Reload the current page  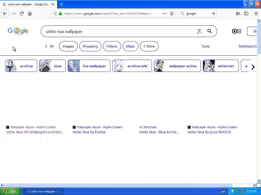22,13
